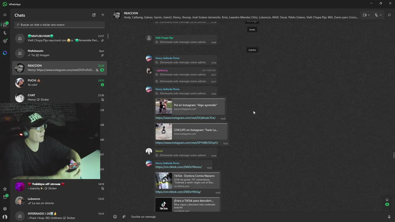This screenshot has width=395, height=222.
Task: Start a video call in REACCION
Action: pyautogui.click(x=364, y=15)
